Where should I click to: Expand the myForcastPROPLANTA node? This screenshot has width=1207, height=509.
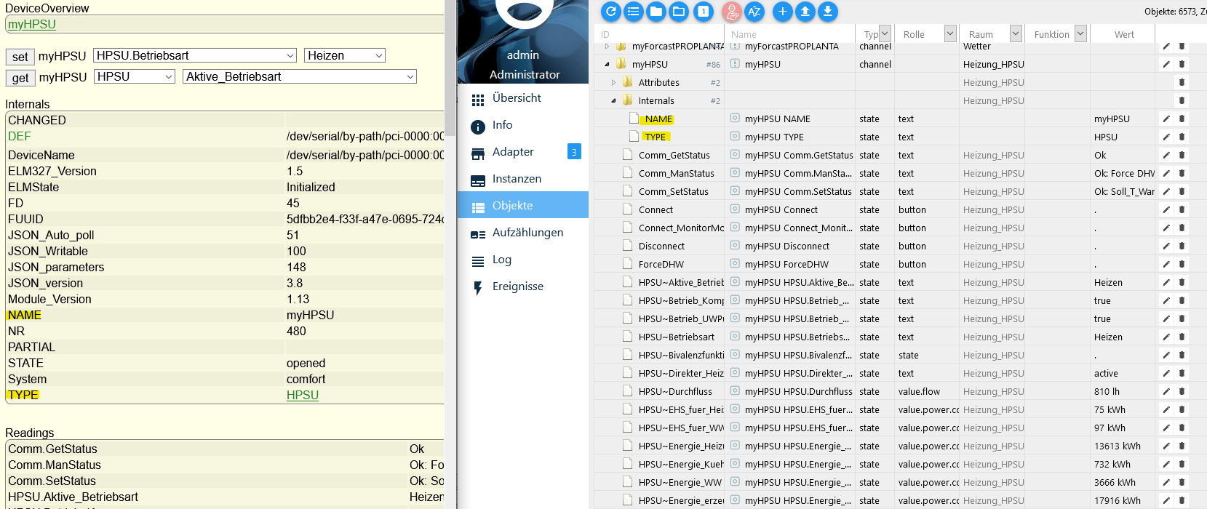[607, 46]
